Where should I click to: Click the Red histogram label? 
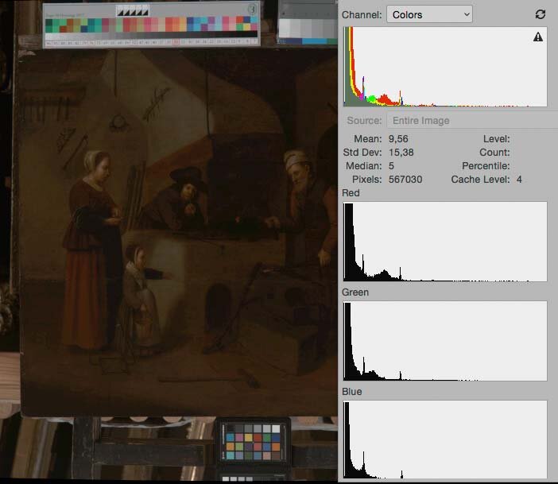[x=351, y=193]
